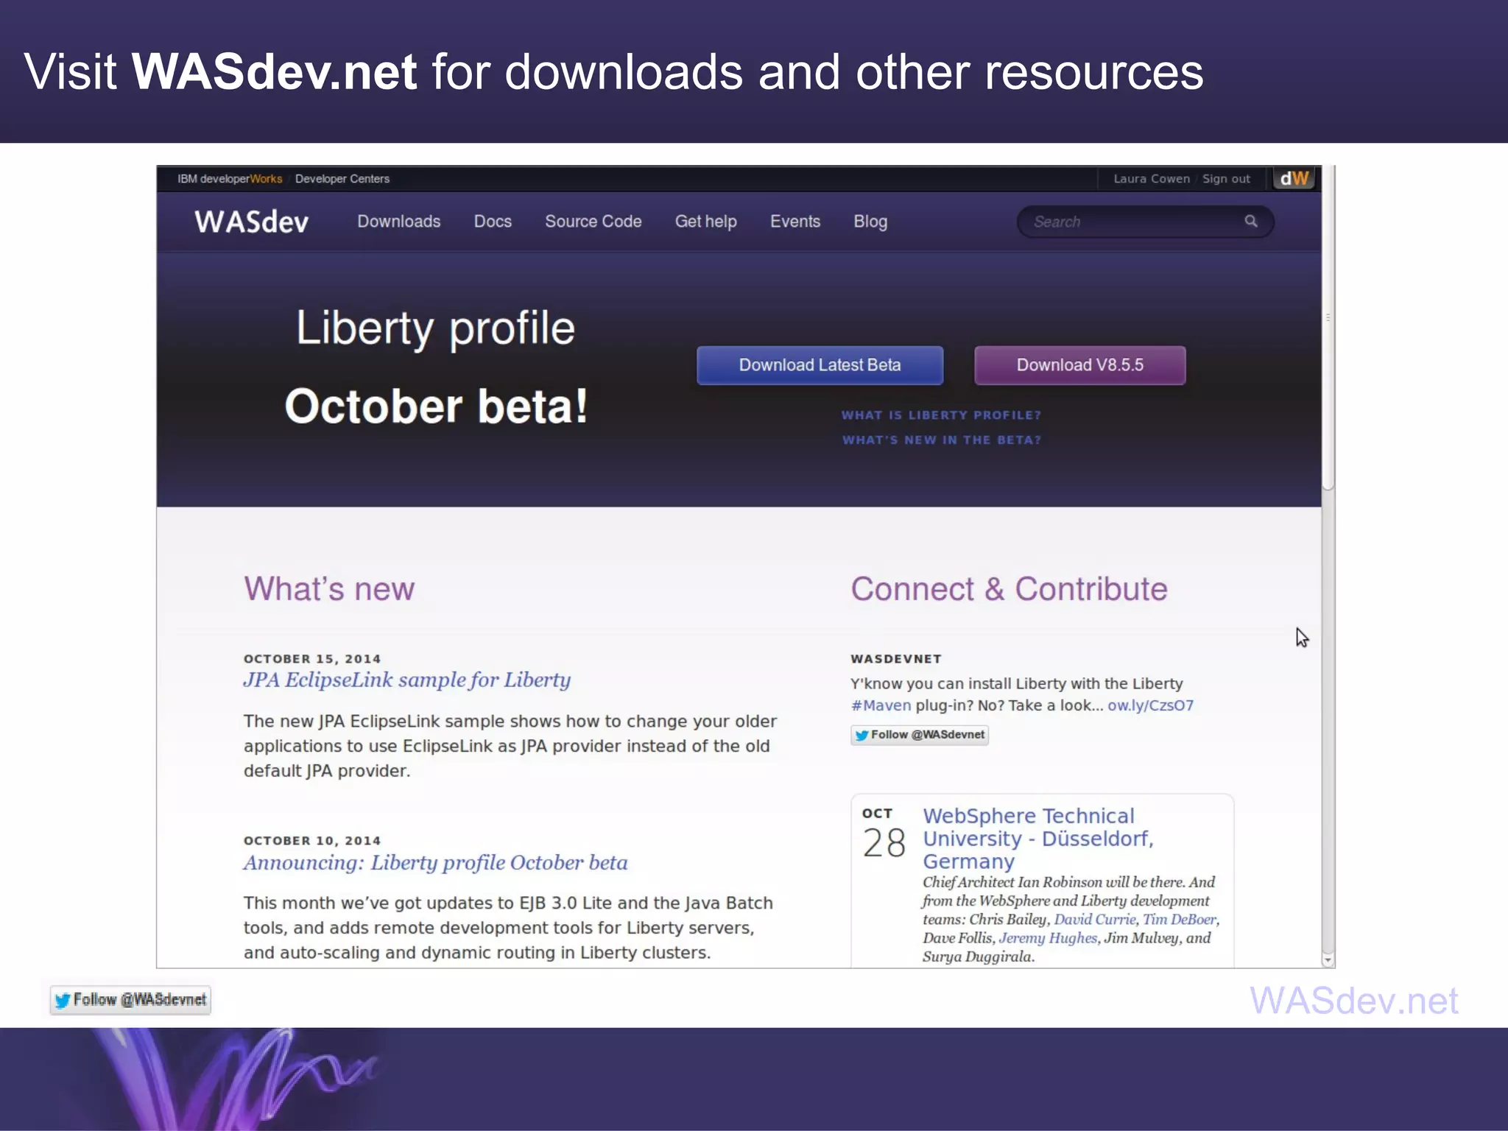Open Announcing Liberty profile October beta article
The width and height of the screenshot is (1508, 1131).
(436, 862)
